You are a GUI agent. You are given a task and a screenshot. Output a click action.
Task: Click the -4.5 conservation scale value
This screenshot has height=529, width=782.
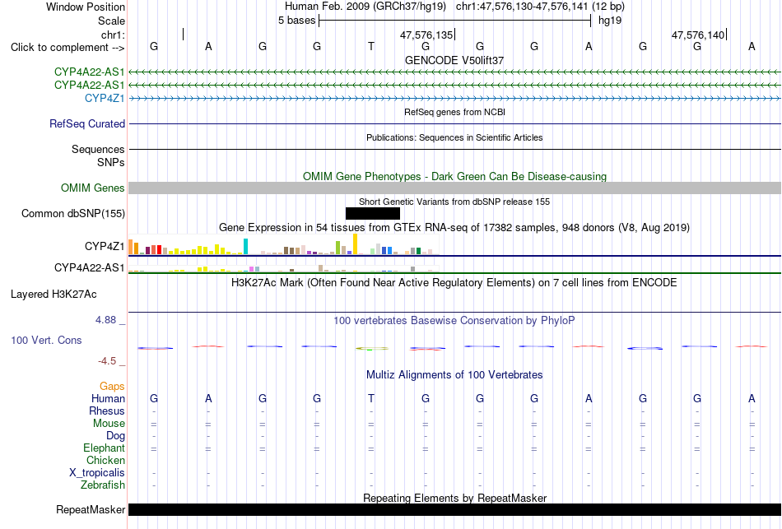click(107, 360)
